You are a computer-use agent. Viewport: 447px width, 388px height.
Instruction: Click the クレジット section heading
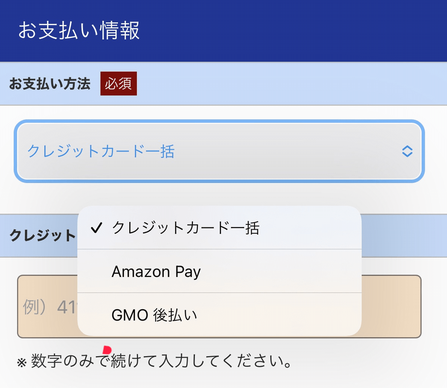[42, 235]
